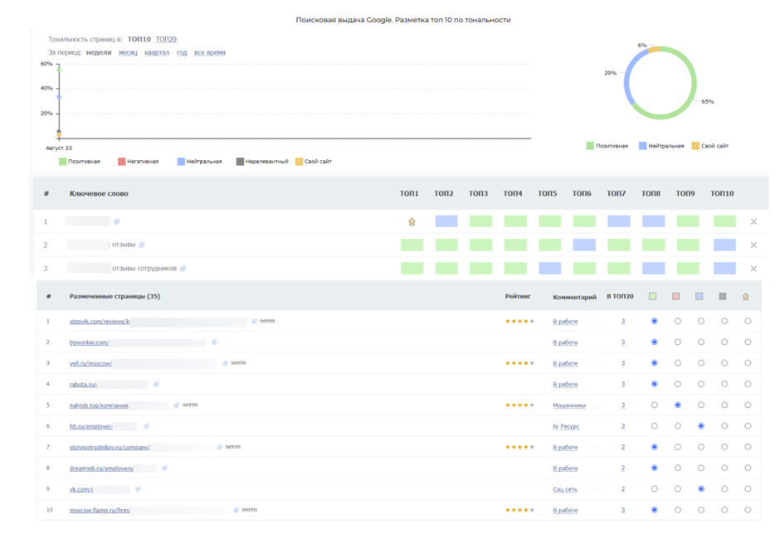Image resolution: width=780 pixels, height=534 pixels.
Task: Delete the 'отзывы сотрудников' keyword row
Action: (x=753, y=269)
